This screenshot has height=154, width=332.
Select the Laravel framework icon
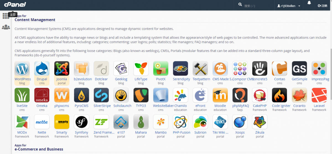click(x=319, y=95)
